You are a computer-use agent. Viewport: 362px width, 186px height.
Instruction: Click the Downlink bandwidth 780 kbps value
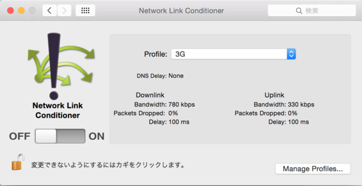[x=182, y=105]
